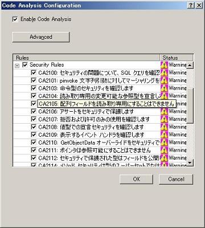
Task: Click the warning icon for CA2103
Action: coord(164,88)
